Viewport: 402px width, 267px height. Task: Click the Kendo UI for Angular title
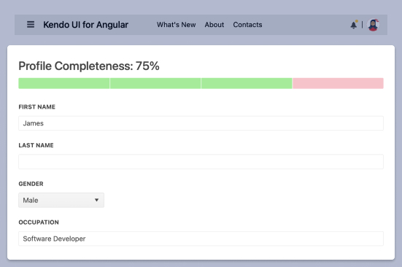(x=85, y=25)
